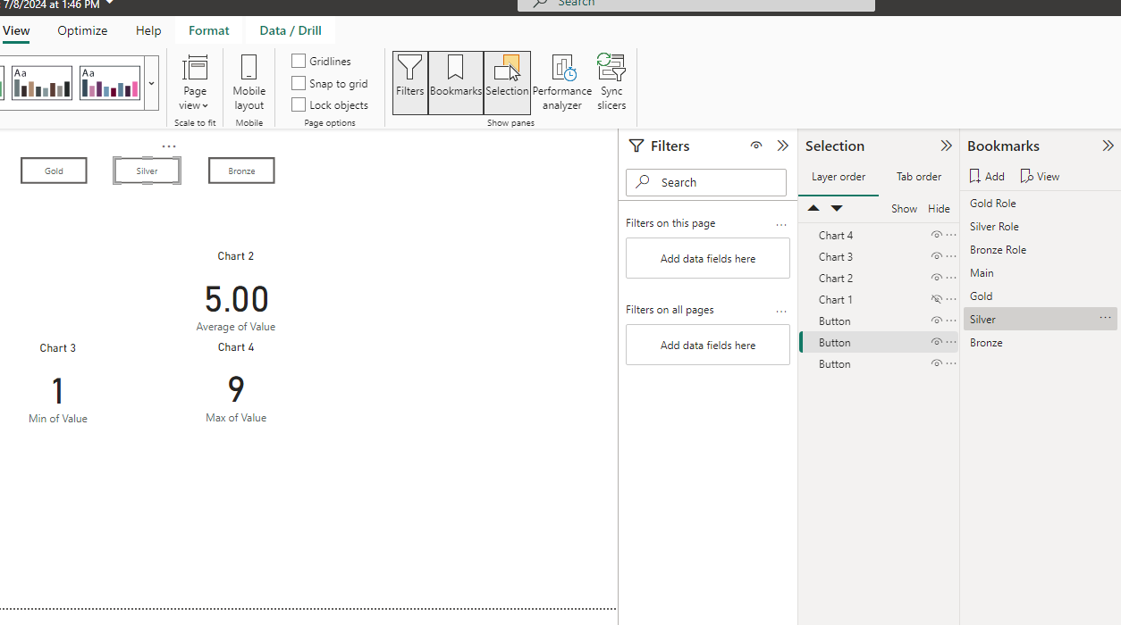1121x625 pixels.
Task: Click the Filters pane Search field
Action: [x=706, y=182]
